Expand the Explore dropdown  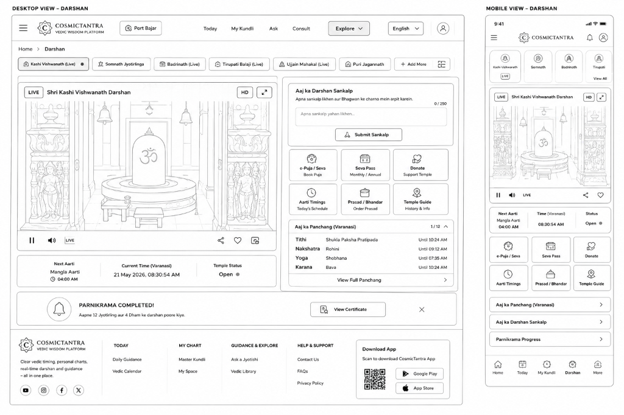pyautogui.click(x=349, y=29)
